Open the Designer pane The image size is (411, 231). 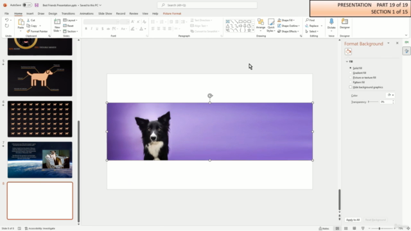tap(345, 24)
